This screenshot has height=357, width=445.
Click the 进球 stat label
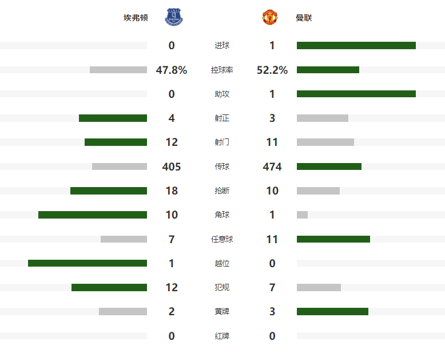tap(222, 46)
